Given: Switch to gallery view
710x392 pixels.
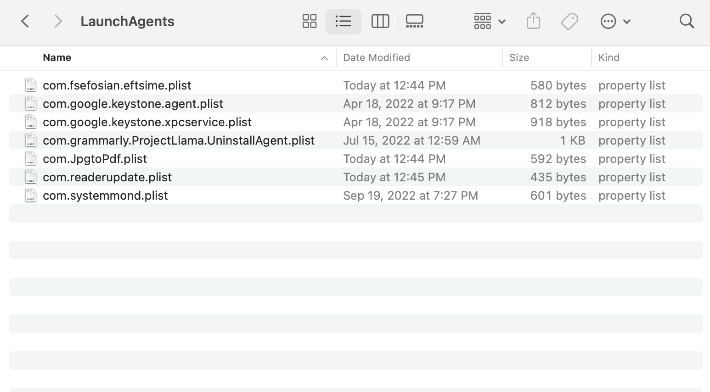Looking at the screenshot, I should pyautogui.click(x=414, y=21).
